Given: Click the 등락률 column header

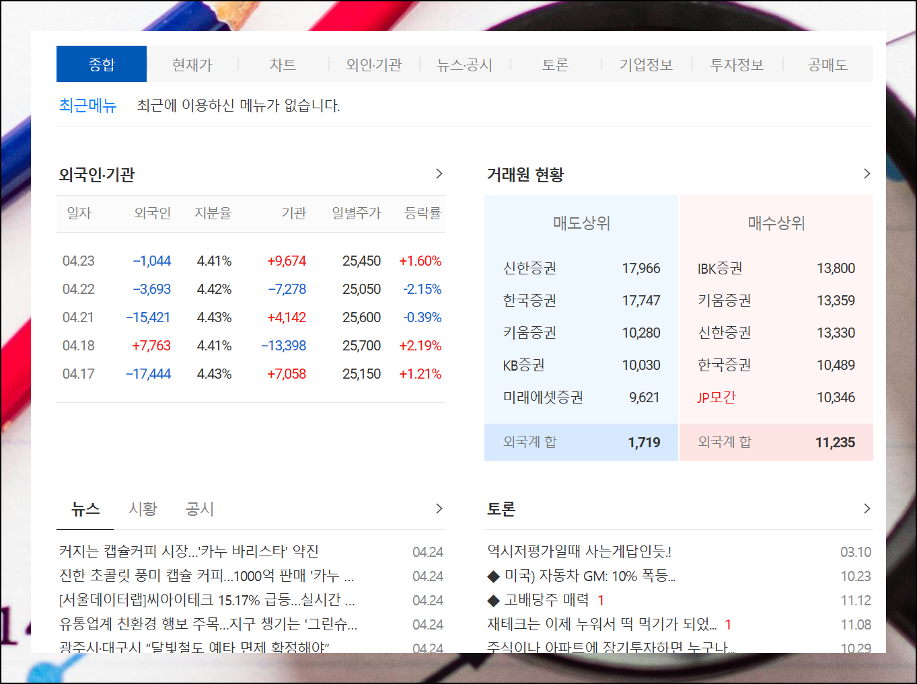Looking at the screenshot, I should [423, 213].
